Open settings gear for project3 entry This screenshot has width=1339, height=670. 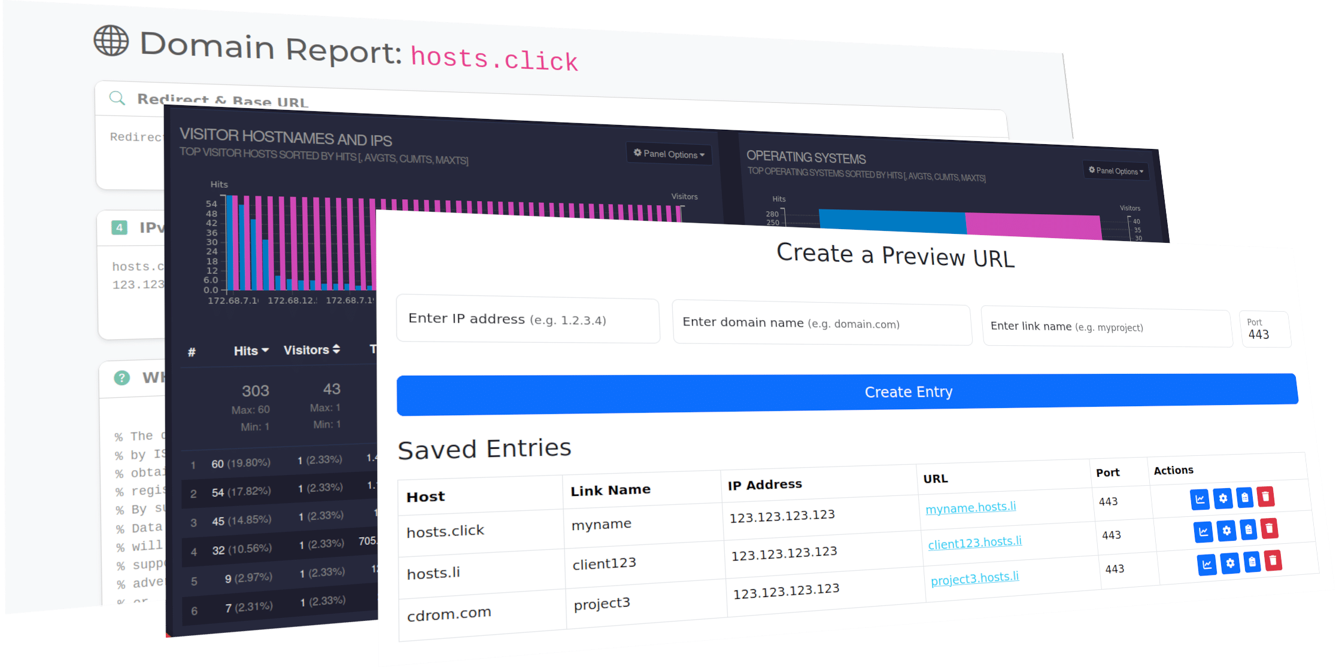pyautogui.click(x=1230, y=563)
